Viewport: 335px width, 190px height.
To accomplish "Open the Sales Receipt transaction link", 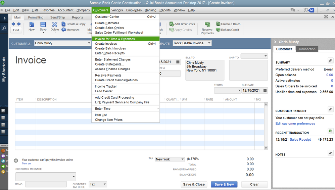I will 300,140.
